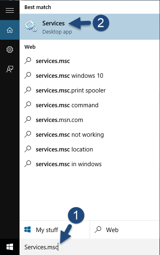160x255 pixels.
Task: Click the Services gears app icon
Action: [31, 26]
